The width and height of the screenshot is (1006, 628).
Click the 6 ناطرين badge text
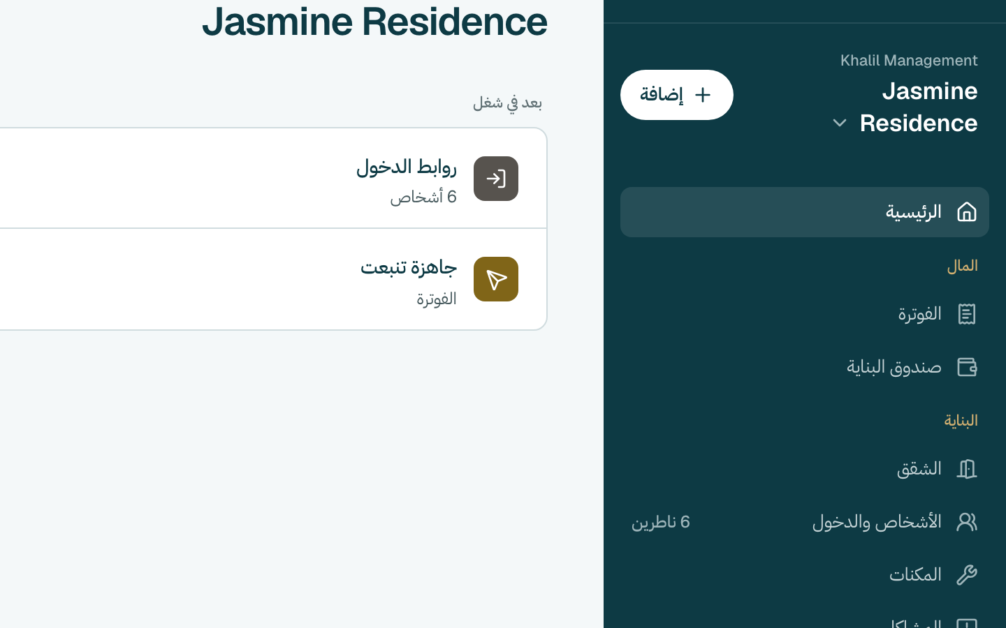pos(661,522)
